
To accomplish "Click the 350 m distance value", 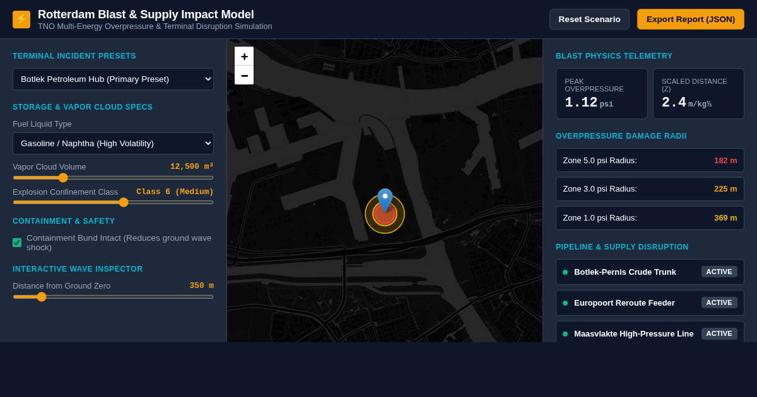I will [202, 285].
